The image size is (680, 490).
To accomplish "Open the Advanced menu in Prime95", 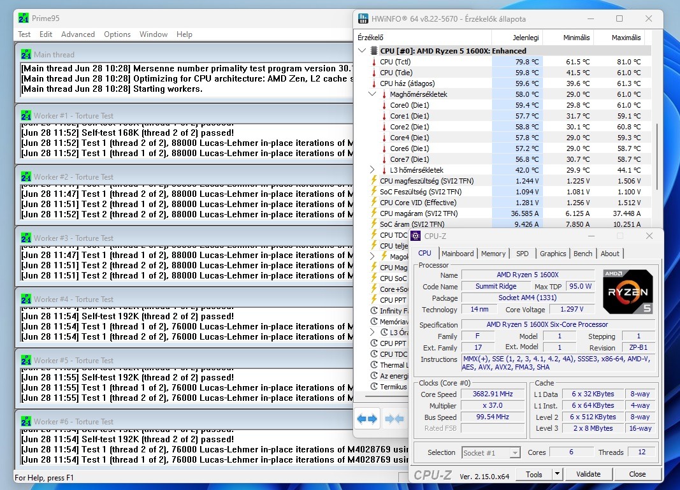I will 78,34.
